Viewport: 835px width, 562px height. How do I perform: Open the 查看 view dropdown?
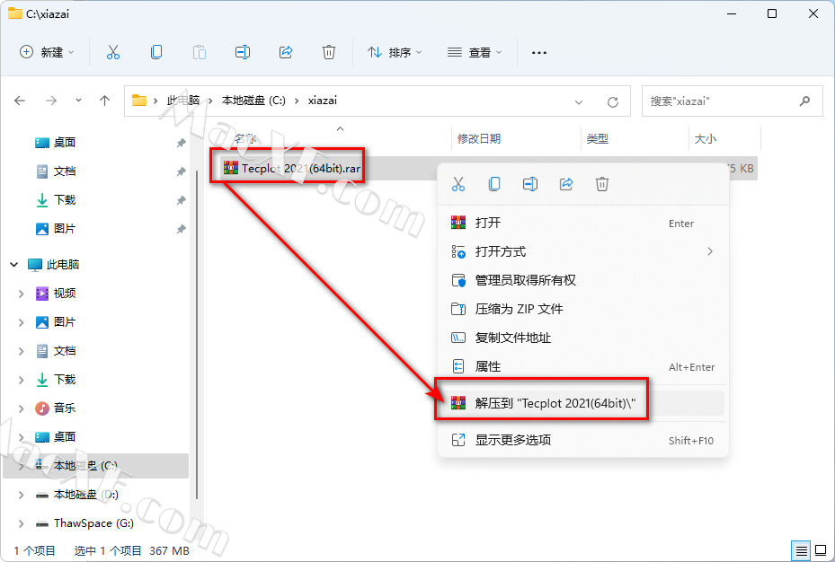click(475, 52)
